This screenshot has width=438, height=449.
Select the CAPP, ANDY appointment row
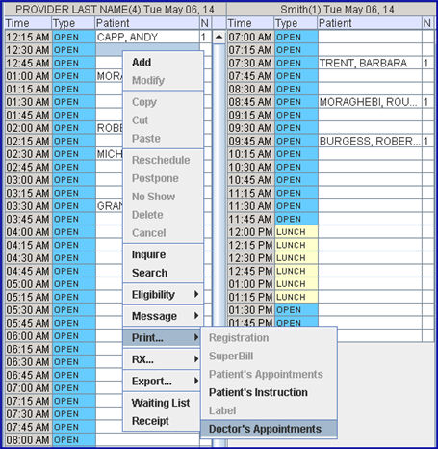109,37
